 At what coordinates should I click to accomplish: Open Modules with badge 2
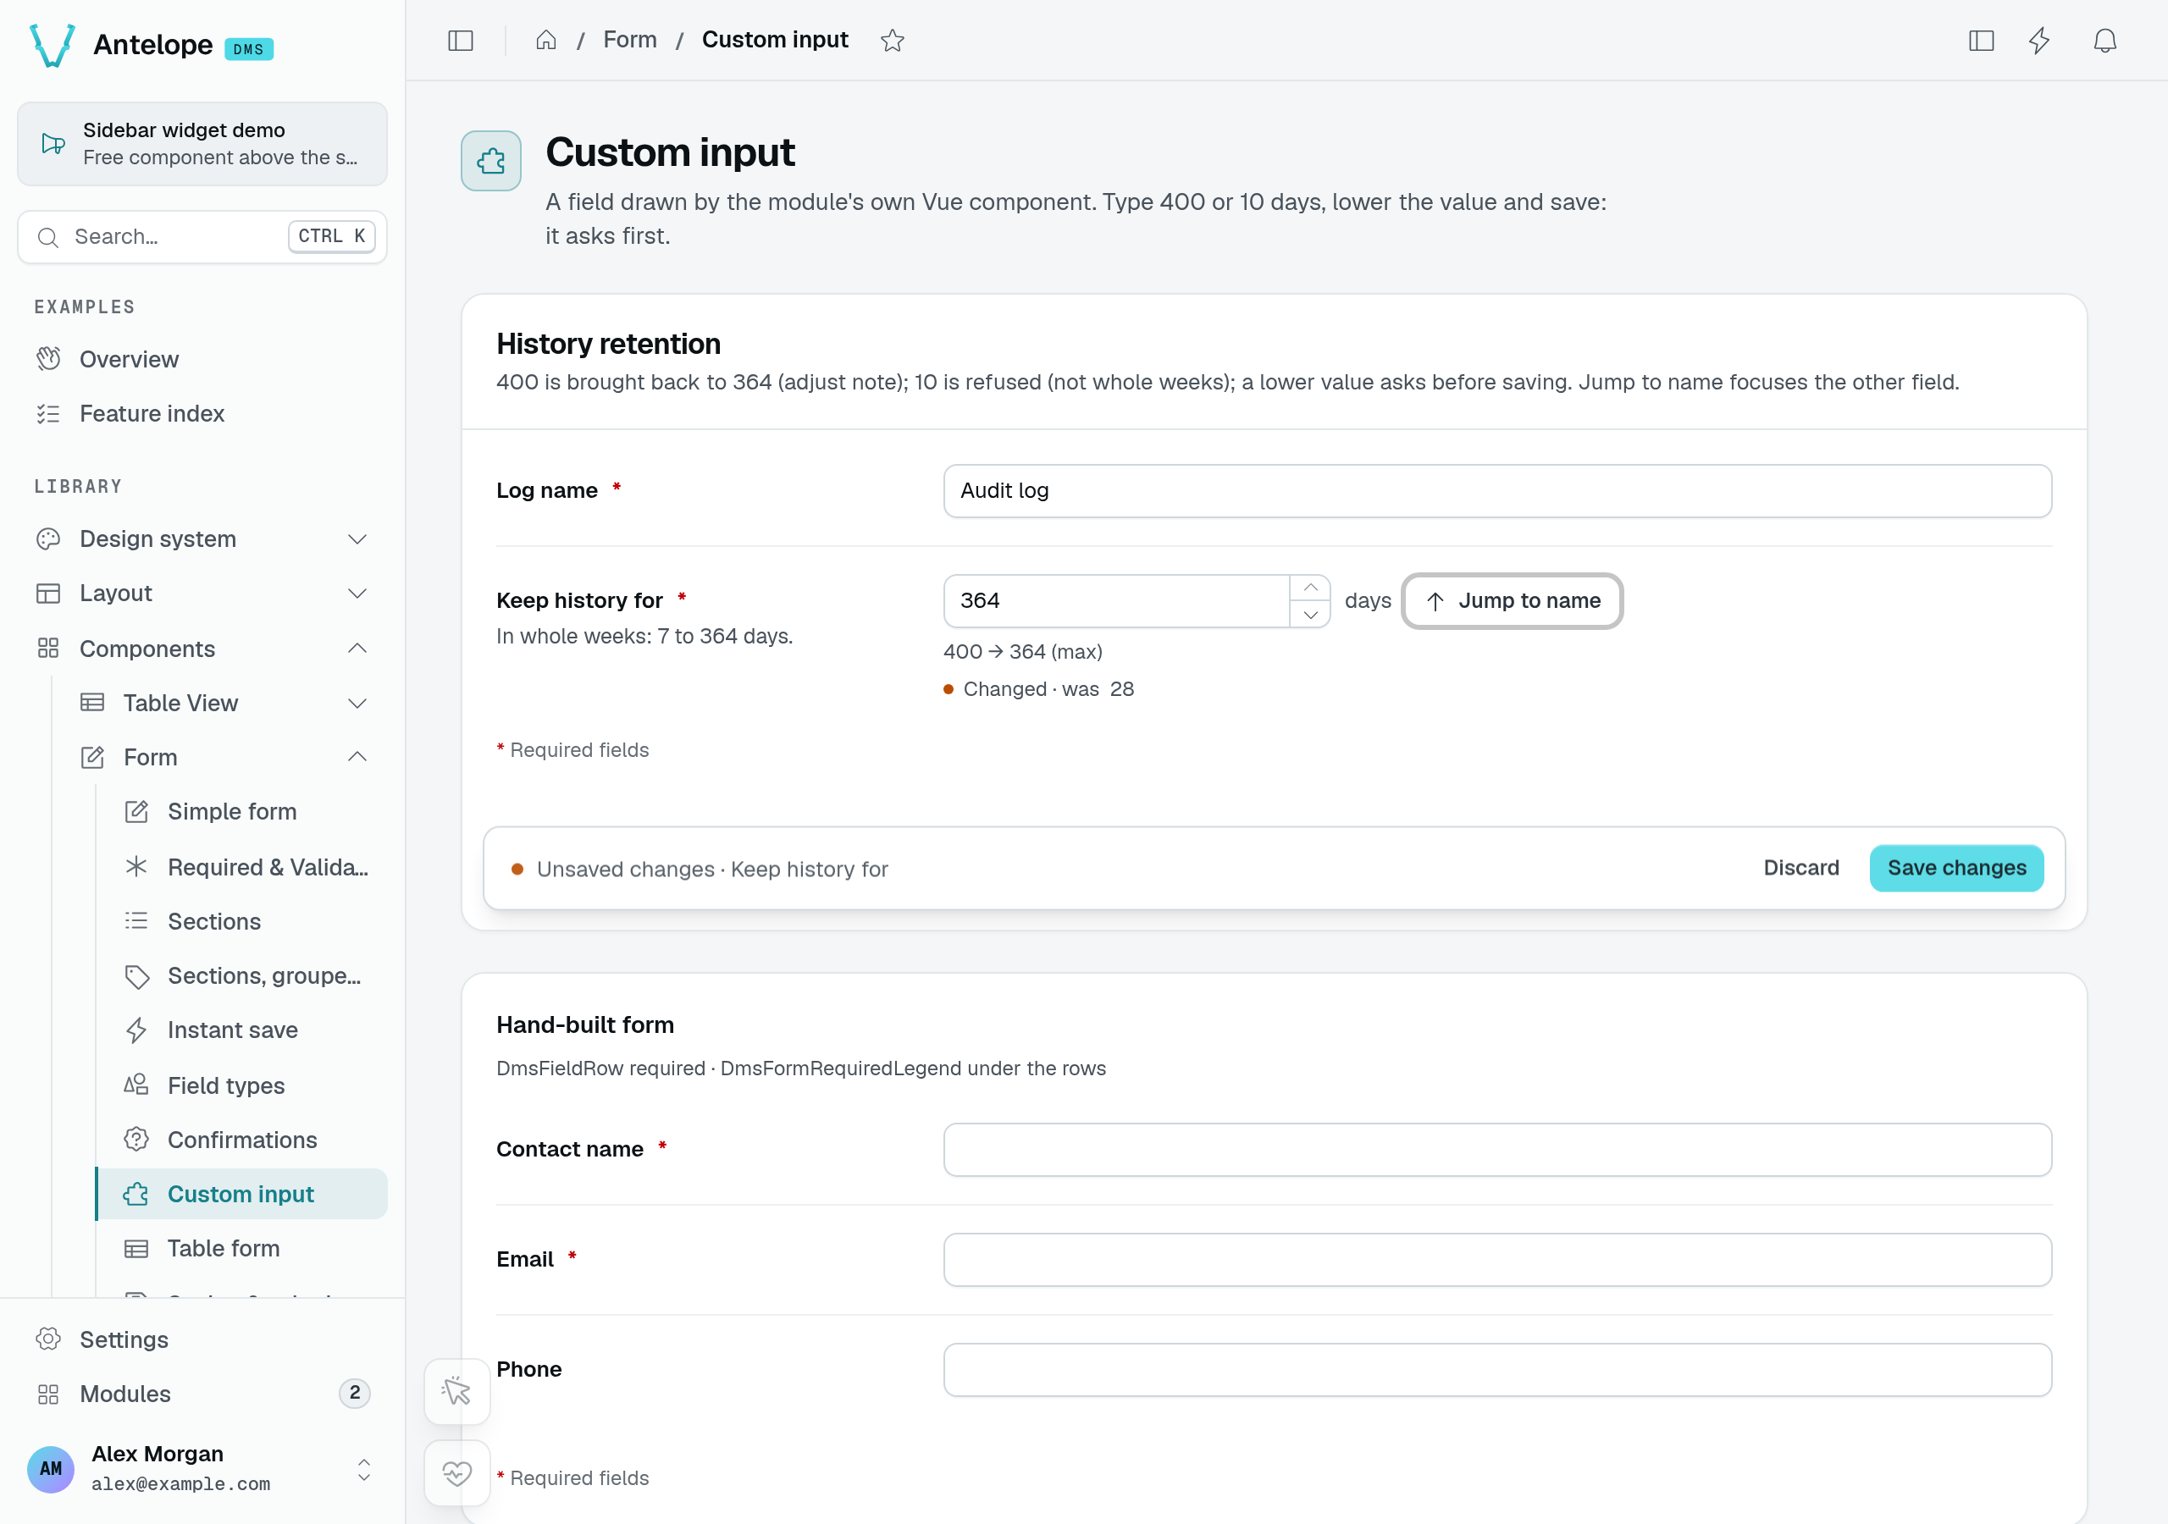coord(202,1394)
